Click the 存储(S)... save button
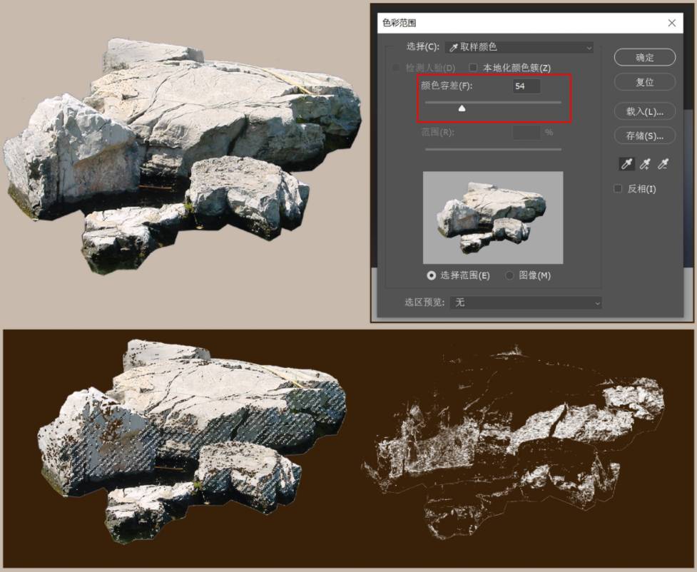The image size is (697, 572). tap(644, 136)
